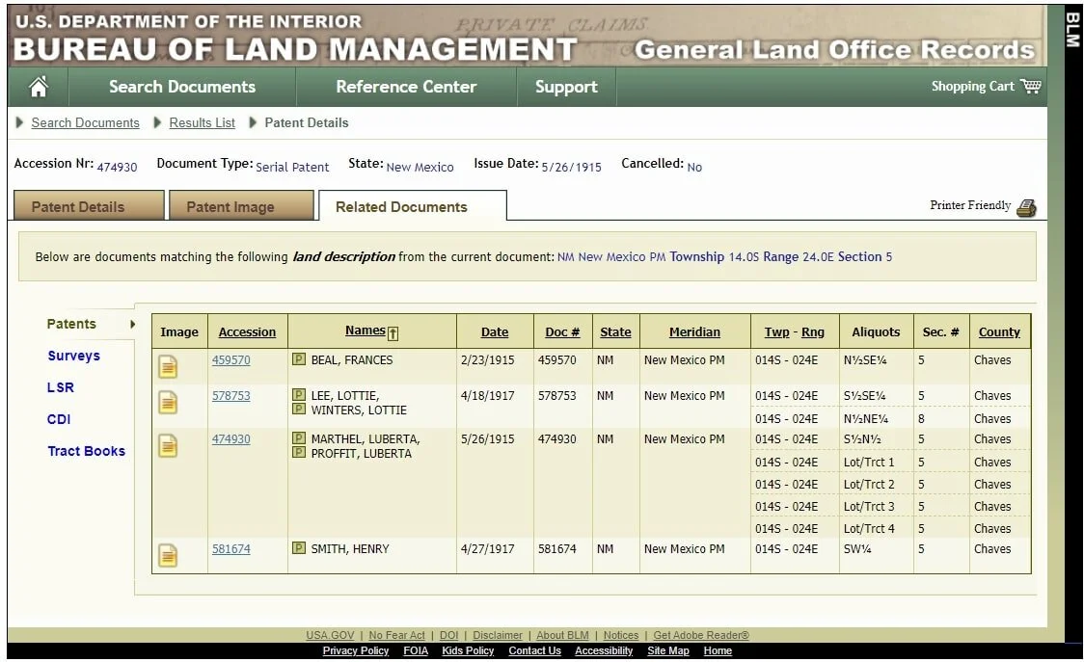Open the About BLM footer link

(x=563, y=635)
